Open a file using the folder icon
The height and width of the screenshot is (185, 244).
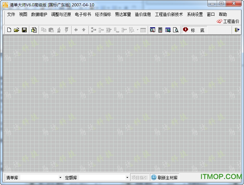(17, 30)
